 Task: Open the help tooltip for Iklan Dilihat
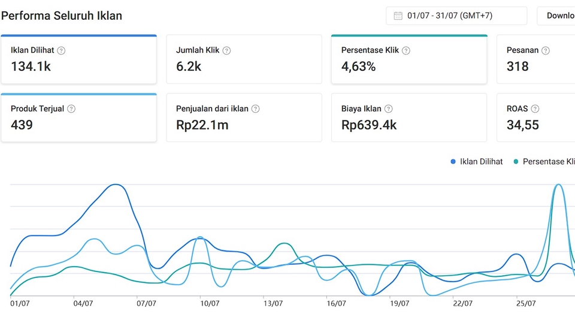pos(61,51)
